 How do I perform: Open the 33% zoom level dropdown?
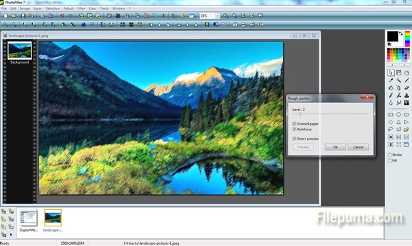tap(217, 16)
